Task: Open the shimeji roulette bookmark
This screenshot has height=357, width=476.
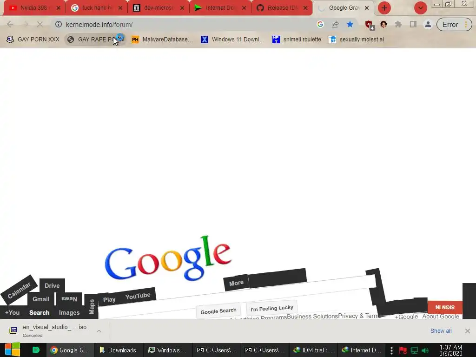Action: click(x=297, y=40)
